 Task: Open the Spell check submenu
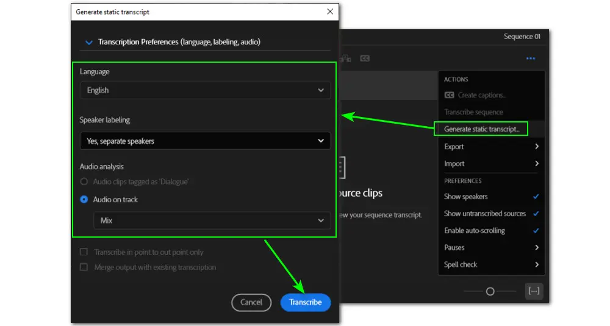point(491,264)
